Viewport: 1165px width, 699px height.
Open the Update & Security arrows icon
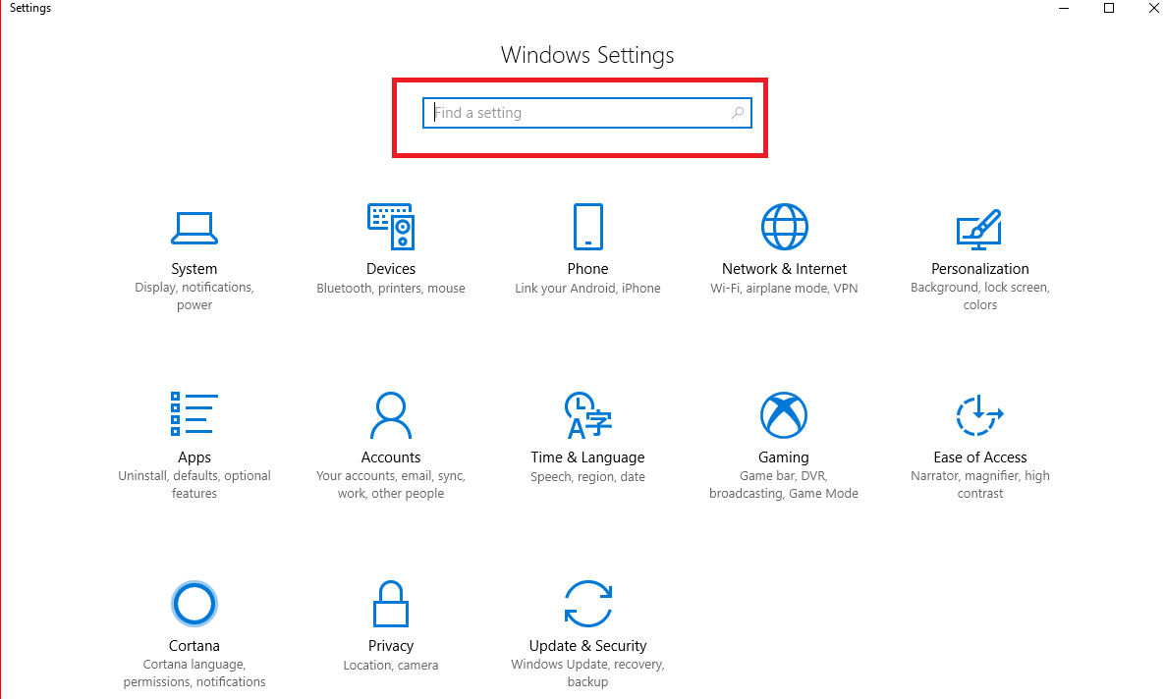587,603
